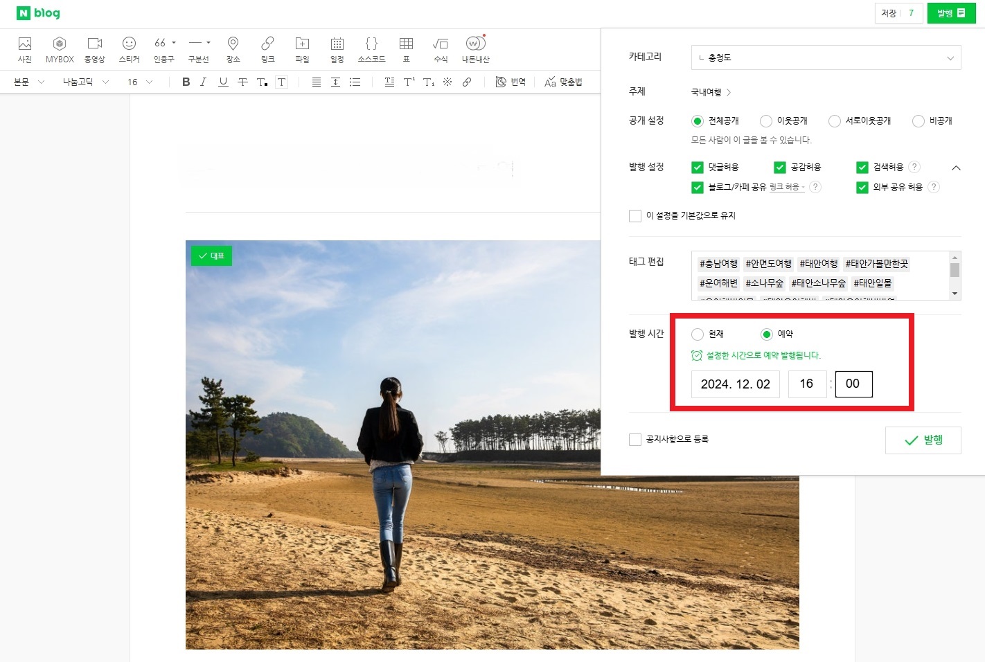Select 서로이웃공개 visibility option
The width and height of the screenshot is (985, 662).
835,121
